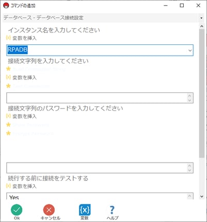Click the up arrow of the dialog scrollbar
The height and width of the screenshot is (222, 207).
pyautogui.click(x=202, y=26)
